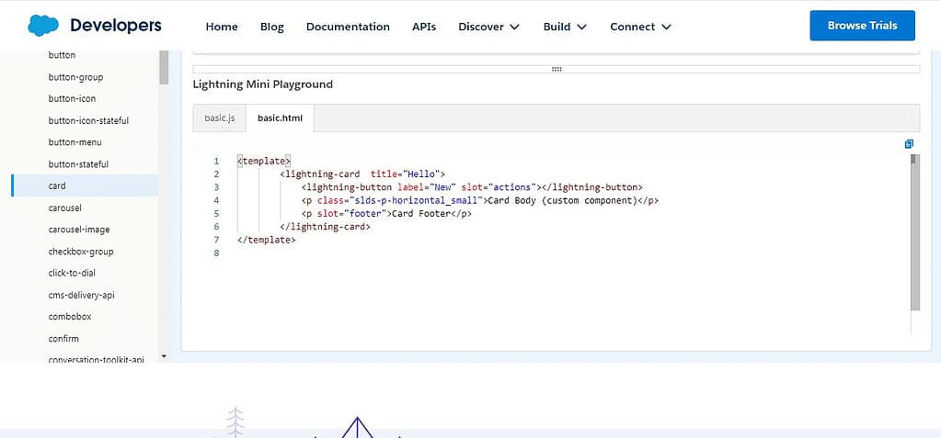Click the Lightning Mini Playground heading
This screenshot has width=941, height=438.
tap(262, 84)
